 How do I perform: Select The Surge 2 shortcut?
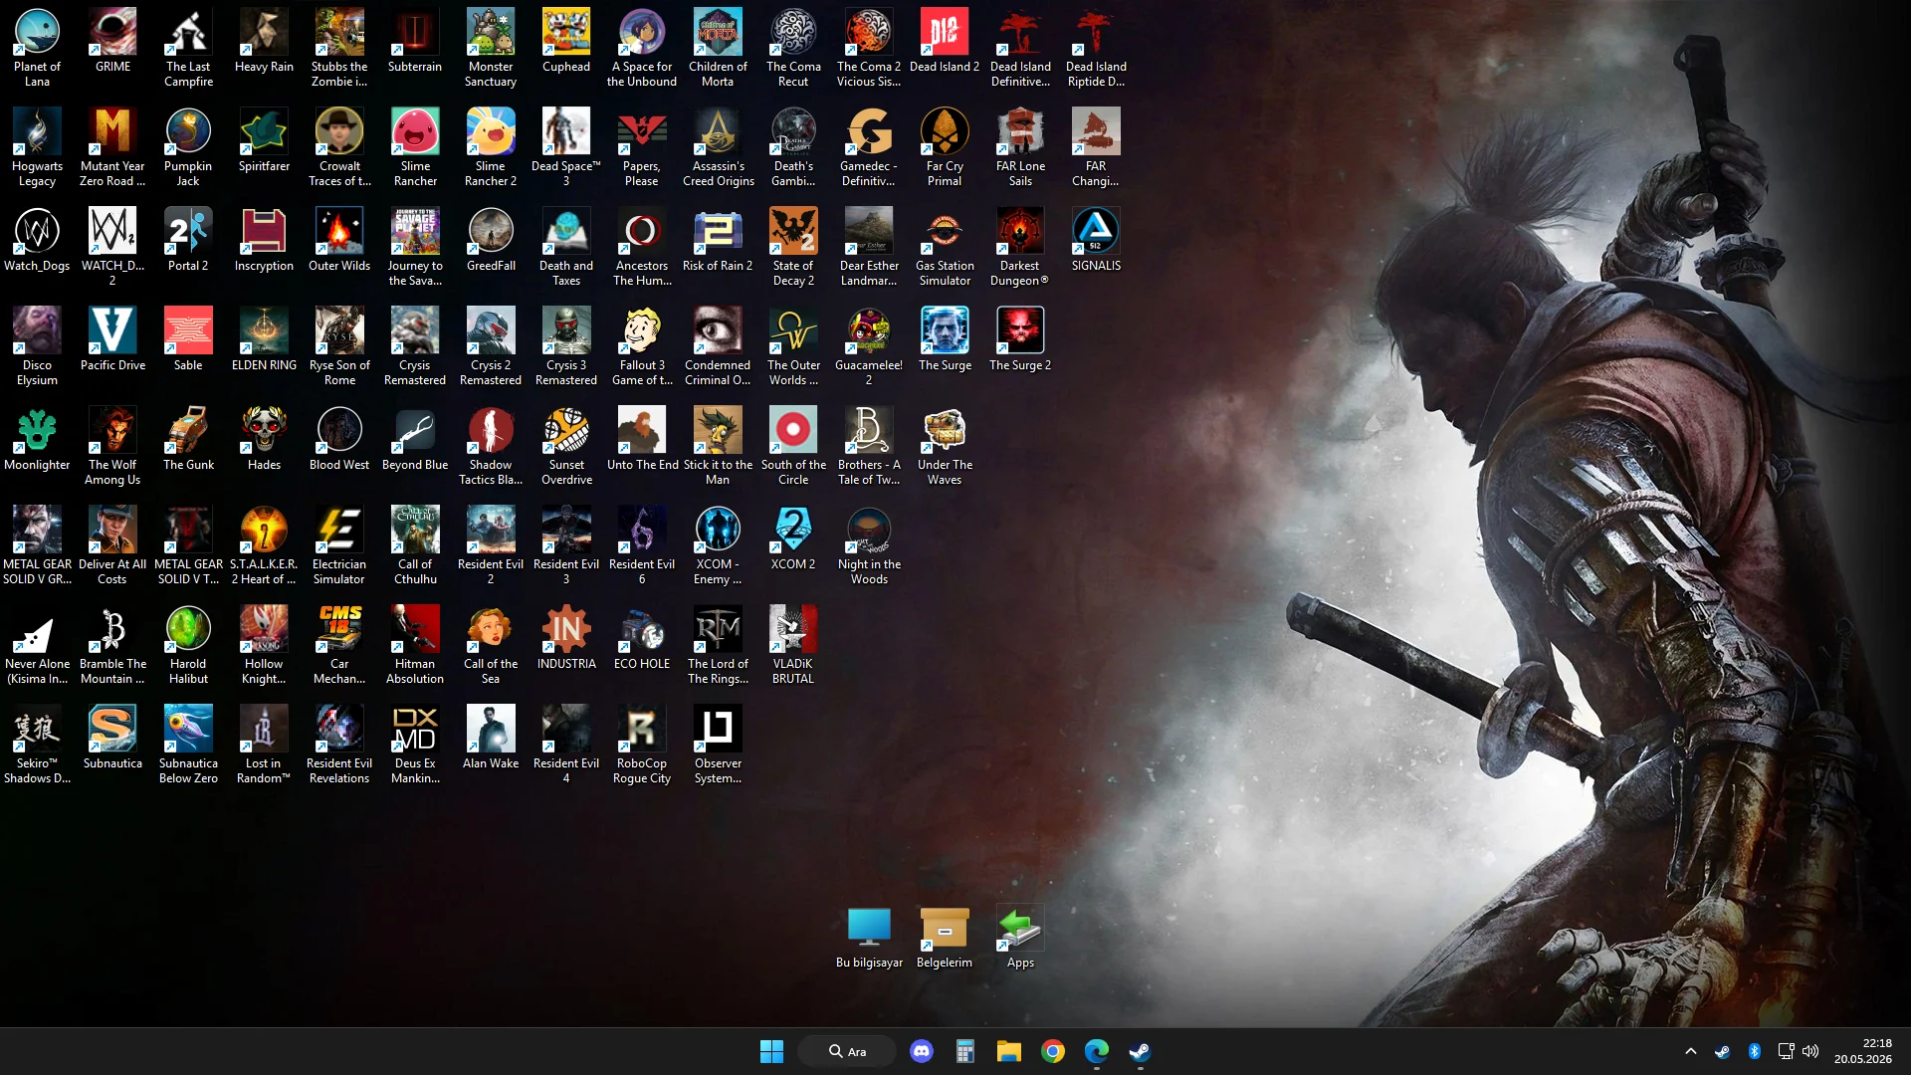(x=1020, y=339)
